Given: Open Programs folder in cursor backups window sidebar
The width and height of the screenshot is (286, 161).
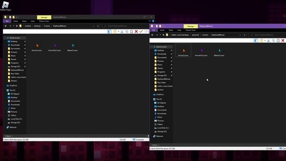Looking at the screenshot, I should (161, 72).
